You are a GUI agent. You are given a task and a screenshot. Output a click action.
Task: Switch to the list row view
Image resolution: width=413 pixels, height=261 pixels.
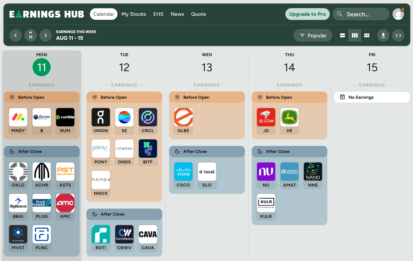(x=342, y=35)
